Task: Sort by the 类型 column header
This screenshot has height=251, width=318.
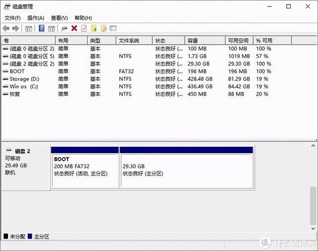Action: pos(102,41)
